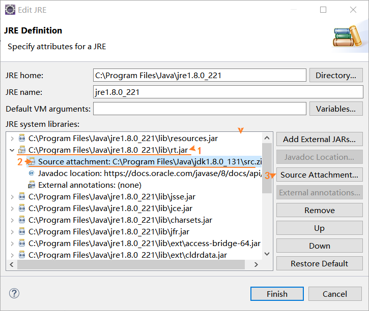Viewport: 369px width, 311px height.
Task: Click the horizontal scrollbar left arrow
Action: (12, 264)
